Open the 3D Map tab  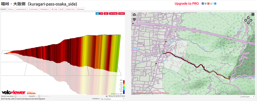point(54,9)
